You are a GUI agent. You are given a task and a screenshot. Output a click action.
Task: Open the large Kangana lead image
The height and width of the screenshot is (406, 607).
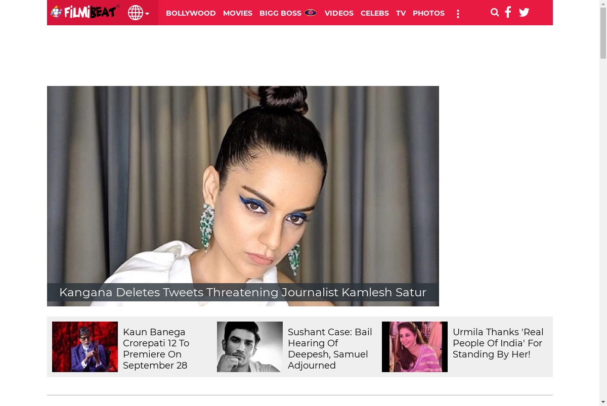pyautogui.click(x=243, y=196)
